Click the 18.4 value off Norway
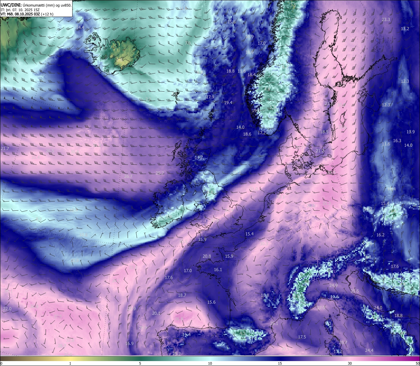Image resolution: width=420 pixels, height=366 pixels. pos(251,75)
